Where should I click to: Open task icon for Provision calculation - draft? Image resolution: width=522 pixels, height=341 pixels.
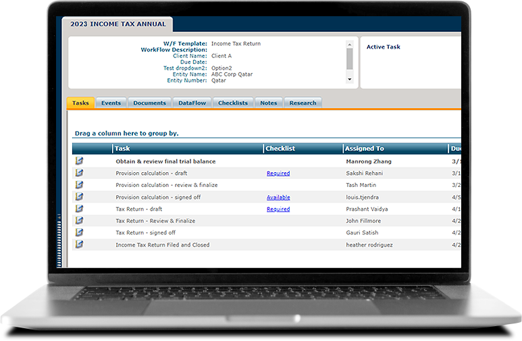pos(79,174)
